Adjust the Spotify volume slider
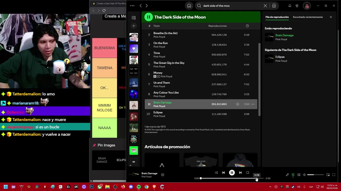341x191 pixels. [315, 175]
